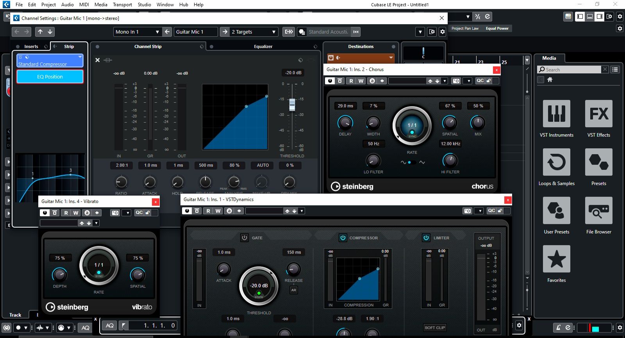This screenshot has width=625, height=338.
Task: Open the VST Effects media tile
Action: (x=598, y=114)
